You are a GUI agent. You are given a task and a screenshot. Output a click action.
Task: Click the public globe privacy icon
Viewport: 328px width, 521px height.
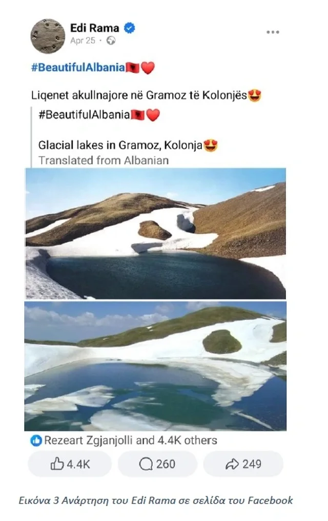[111, 41]
